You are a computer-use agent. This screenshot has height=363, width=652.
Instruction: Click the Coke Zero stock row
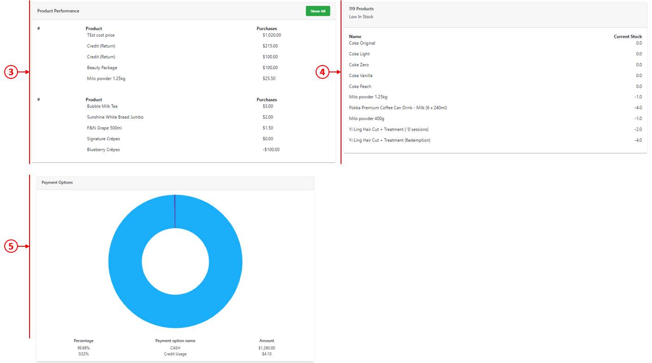click(495, 65)
